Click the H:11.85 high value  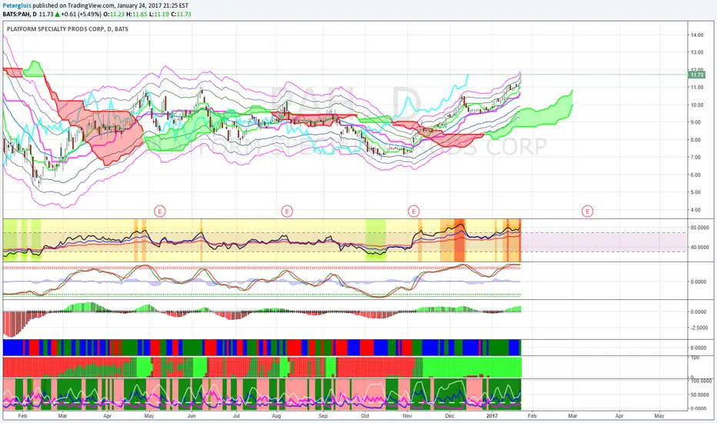coord(137,14)
